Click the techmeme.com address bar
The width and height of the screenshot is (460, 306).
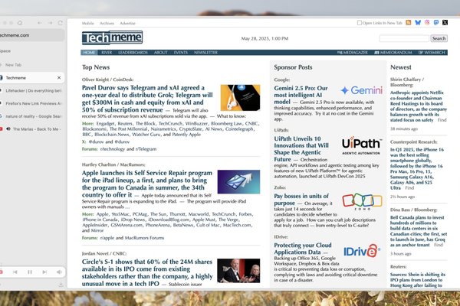tap(31, 35)
